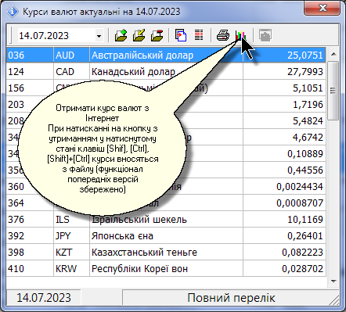
Task: Select the KRW cell
Action: 71,268
